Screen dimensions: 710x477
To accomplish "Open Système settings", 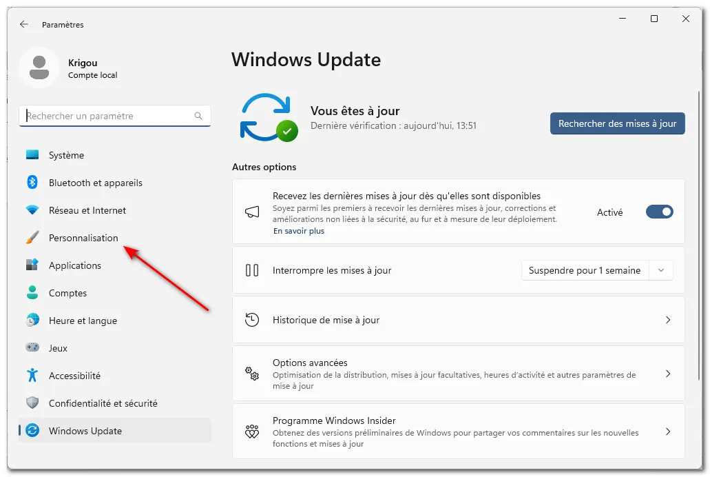I will tap(115, 155).
